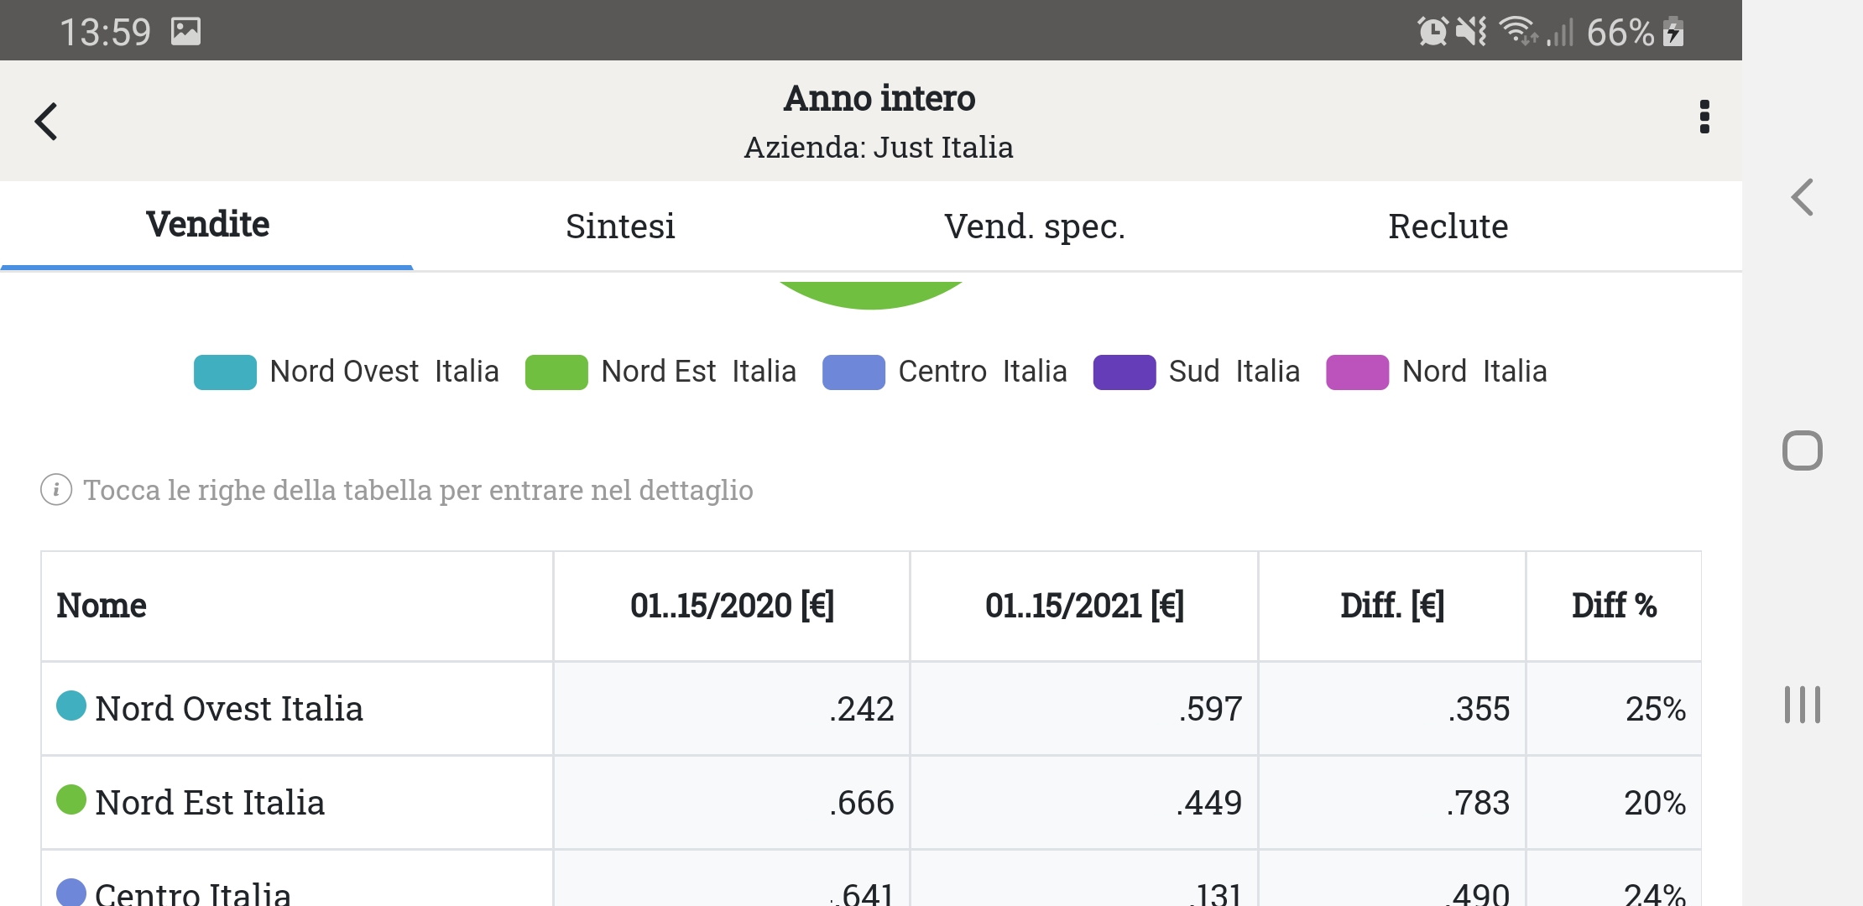Switch to the Reclute tab

pyautogui.click(x=1448, y=226)
